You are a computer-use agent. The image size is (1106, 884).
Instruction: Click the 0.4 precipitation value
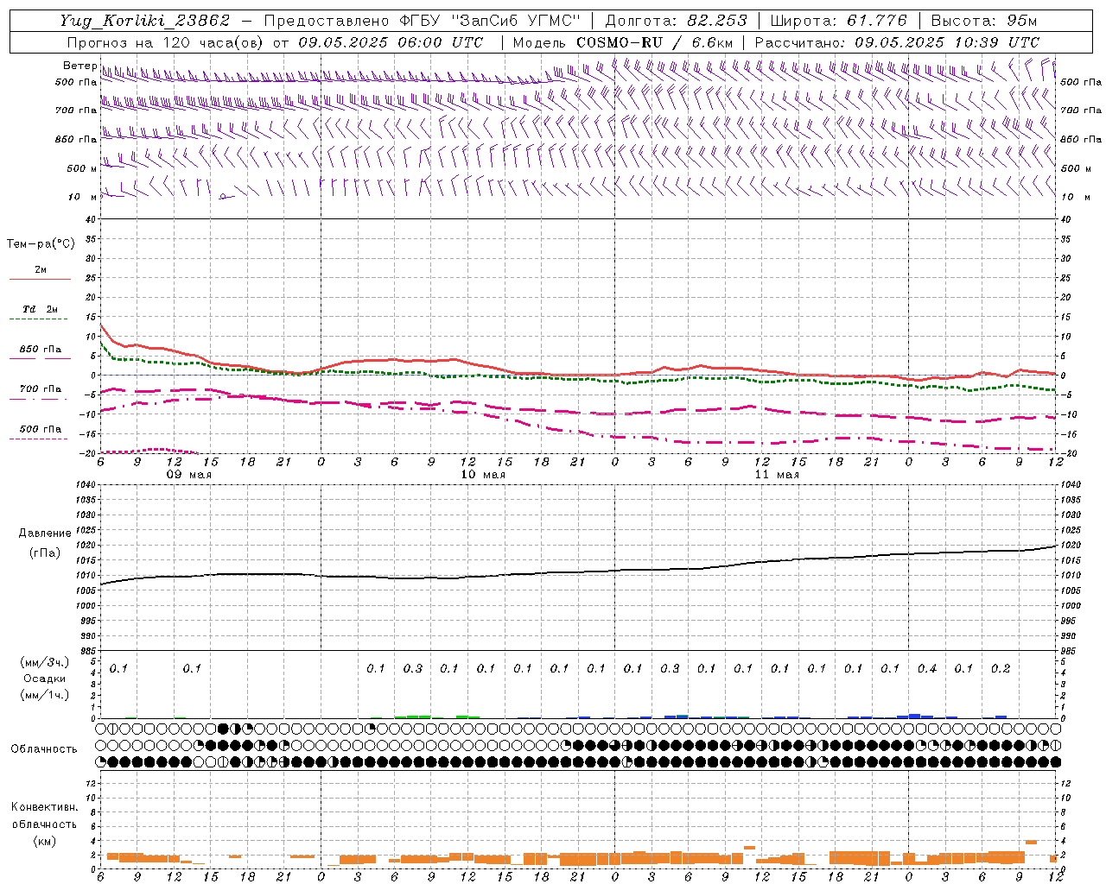pos(927,669)
